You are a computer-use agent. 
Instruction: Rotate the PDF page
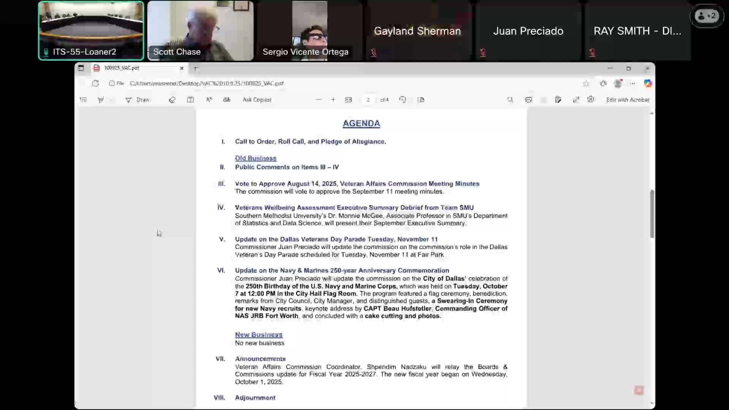[402, 100]
